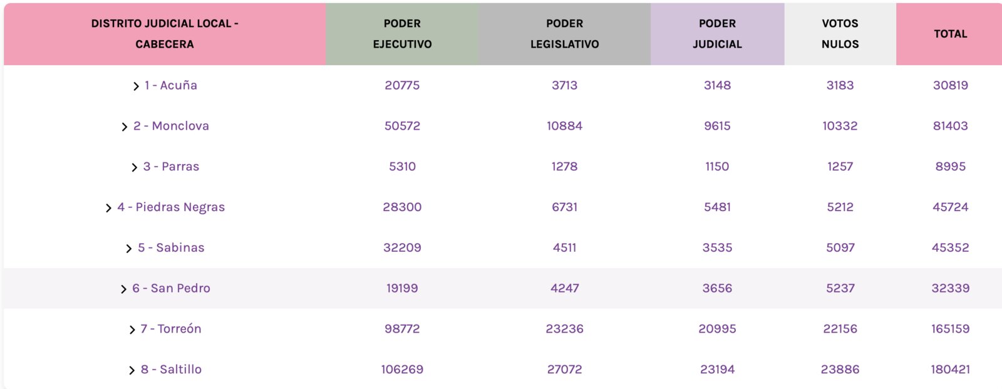The width and height of the screenshot is (1002, 389).
Task: Expand the 8 - Saltillo row chevron
Action: click(x=132, y=370)
